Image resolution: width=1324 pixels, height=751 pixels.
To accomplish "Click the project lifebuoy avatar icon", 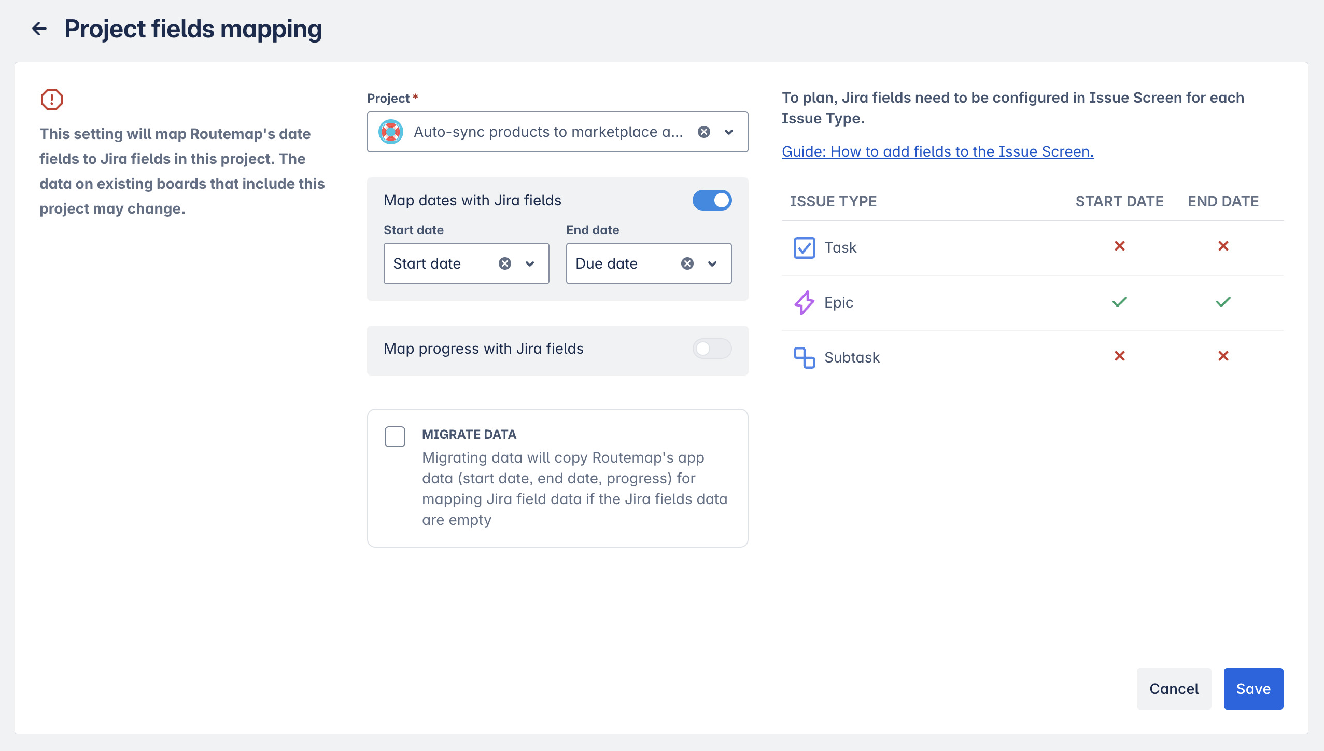I will click(391, 132).
